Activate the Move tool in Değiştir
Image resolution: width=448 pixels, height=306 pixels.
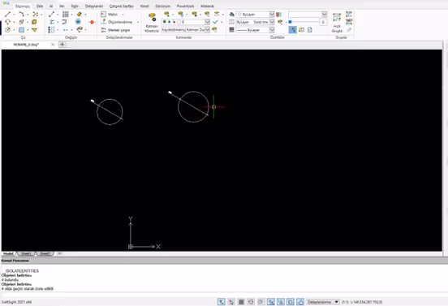51,14
